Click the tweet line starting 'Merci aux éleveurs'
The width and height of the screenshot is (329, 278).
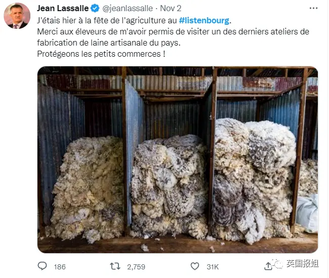(x=173, y=32)
